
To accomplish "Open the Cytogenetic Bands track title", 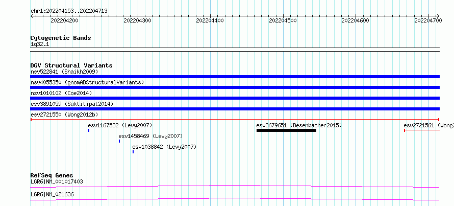I will pos(61,38).
